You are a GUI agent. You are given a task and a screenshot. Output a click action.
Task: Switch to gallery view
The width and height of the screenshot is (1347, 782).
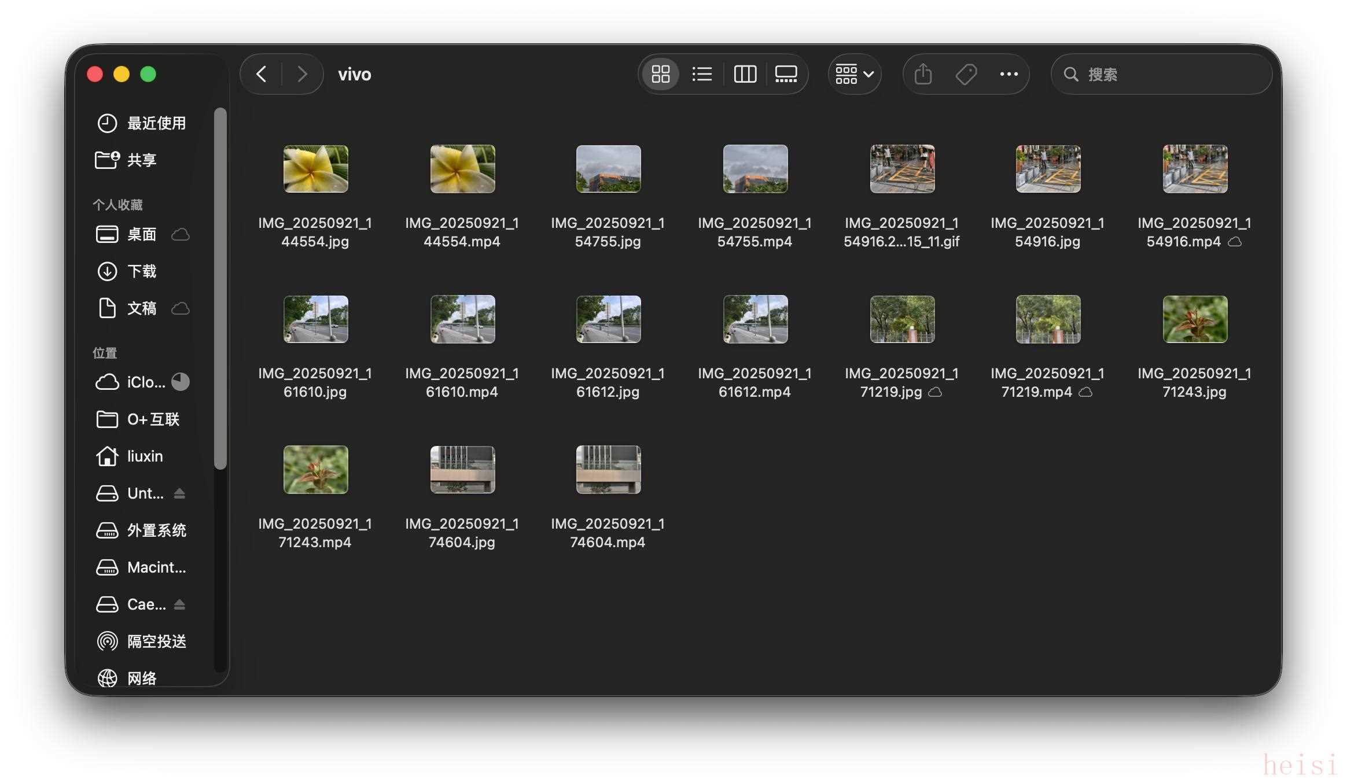[786, 74]
